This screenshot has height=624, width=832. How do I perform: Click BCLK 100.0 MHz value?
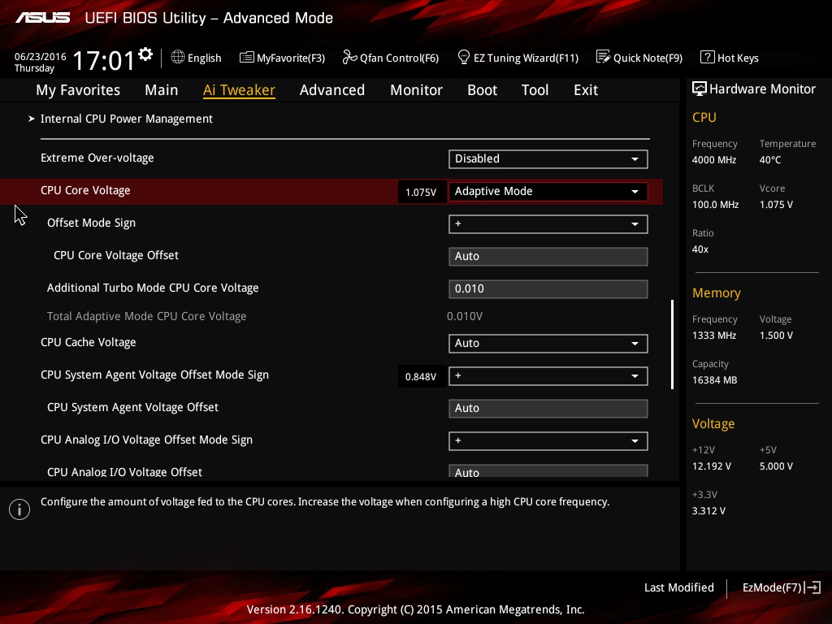715,204
